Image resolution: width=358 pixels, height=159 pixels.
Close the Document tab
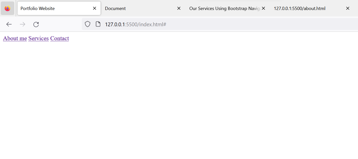coord(179,8)
